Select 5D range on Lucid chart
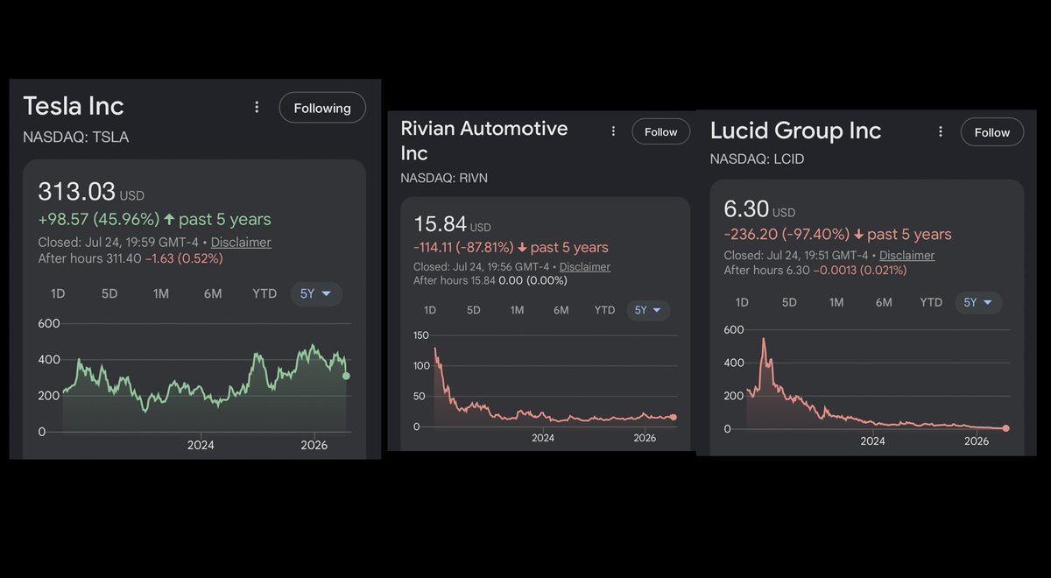 coord(789,302)
